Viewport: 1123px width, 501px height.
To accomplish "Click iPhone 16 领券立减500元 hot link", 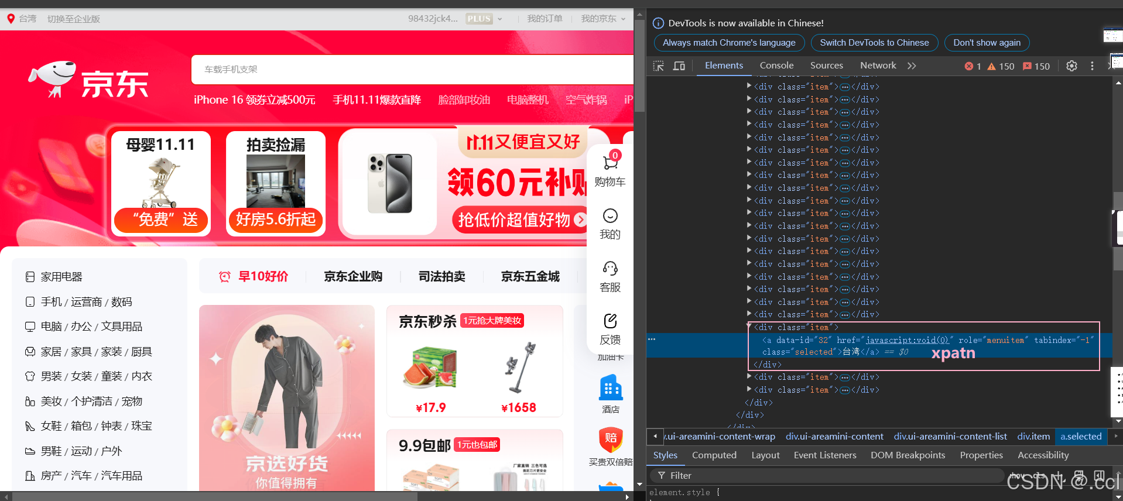I will tap(255, 100).
